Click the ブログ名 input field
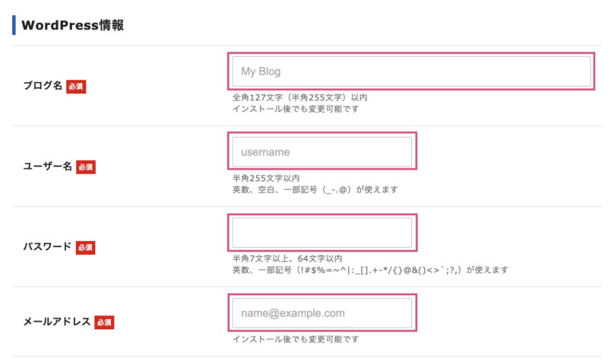 click(410, 71)
